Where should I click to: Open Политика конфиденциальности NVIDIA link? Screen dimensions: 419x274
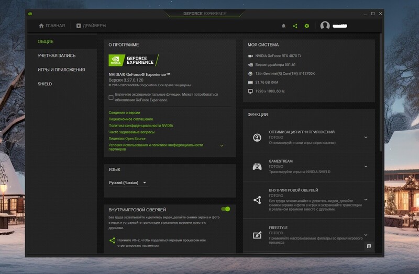click(141, 125)
